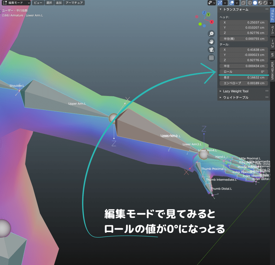Screen dimensions: 275x265
Task: Click the toggle perspective grid icon
Action: click(211, 57)
